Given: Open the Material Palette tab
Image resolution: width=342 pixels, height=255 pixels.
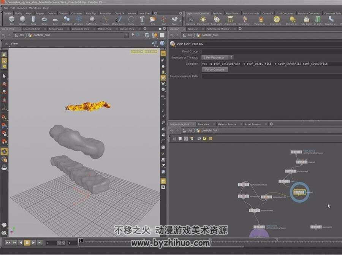Looking at the screenshot, I should (227, 124).
